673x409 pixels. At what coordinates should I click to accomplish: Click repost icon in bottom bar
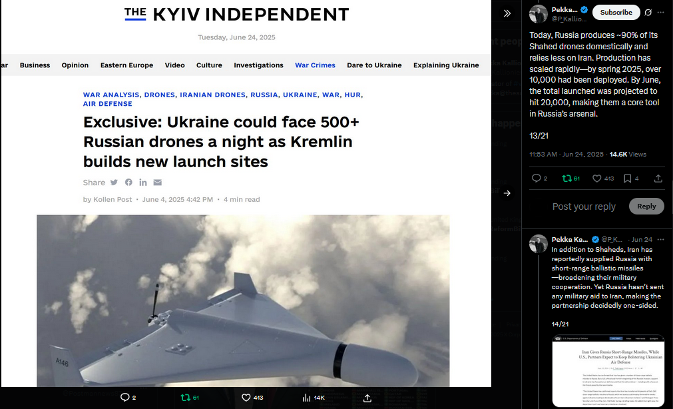pos(186,398)
